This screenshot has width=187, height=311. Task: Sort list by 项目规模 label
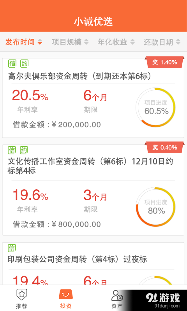click(67, 42)
